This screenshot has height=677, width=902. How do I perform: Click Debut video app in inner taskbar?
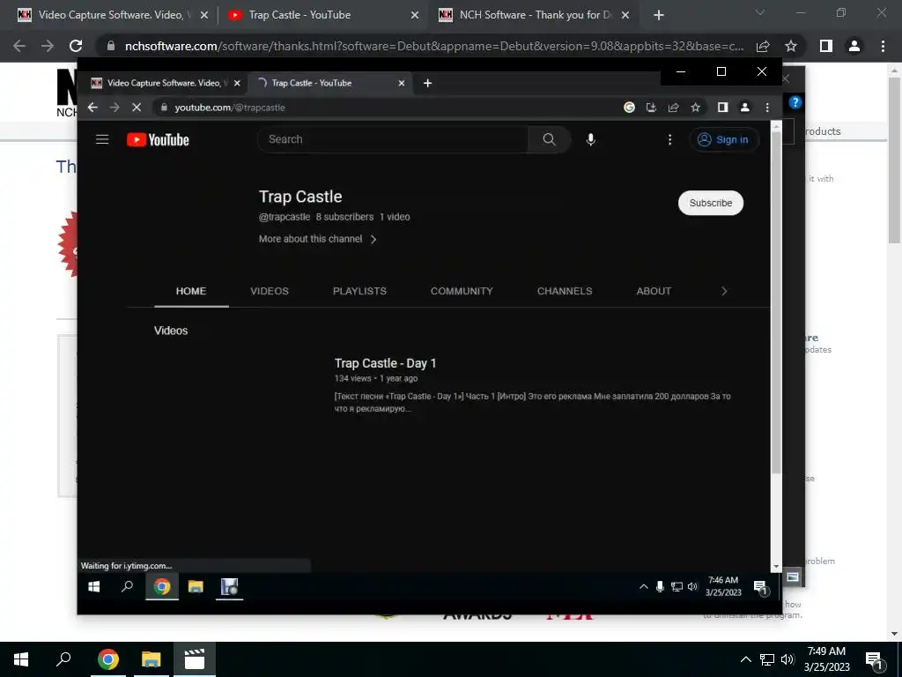[230, 586]
